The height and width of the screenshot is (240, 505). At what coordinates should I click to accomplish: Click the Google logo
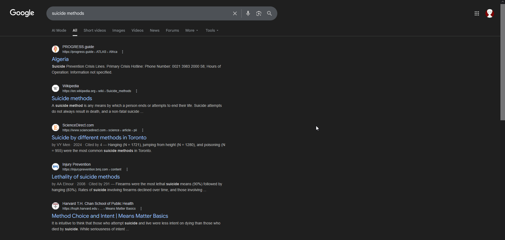22,13
